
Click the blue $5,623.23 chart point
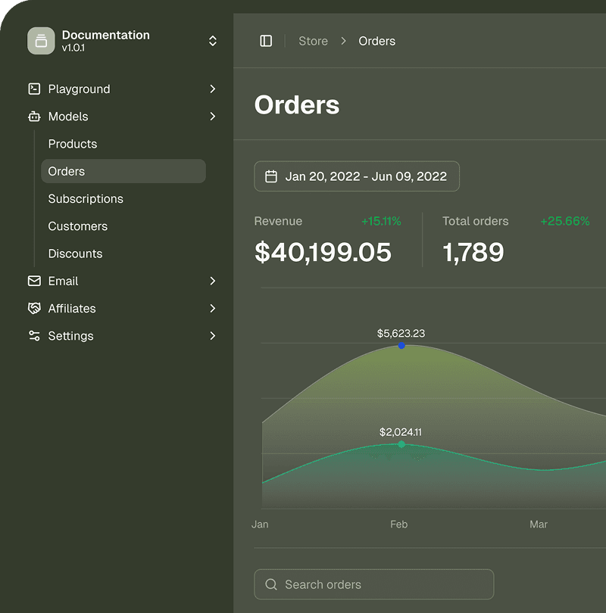click(x=401, y=346)
